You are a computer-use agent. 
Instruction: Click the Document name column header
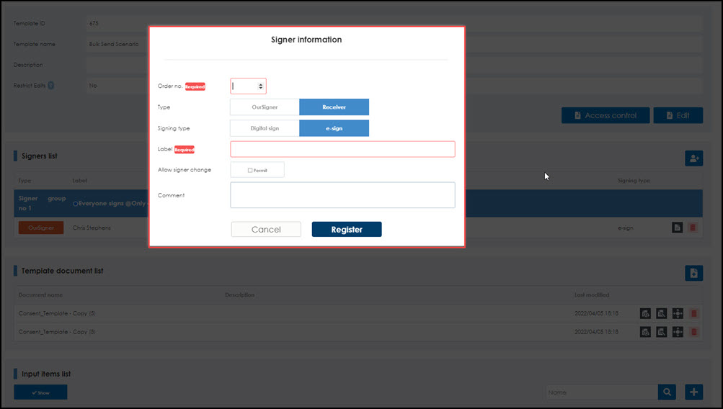point(40,295)
